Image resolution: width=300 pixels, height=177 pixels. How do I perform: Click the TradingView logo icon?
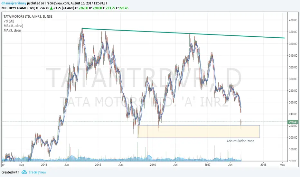(24, 172)
